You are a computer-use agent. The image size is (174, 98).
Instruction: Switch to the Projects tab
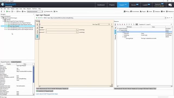pos(112,5)
